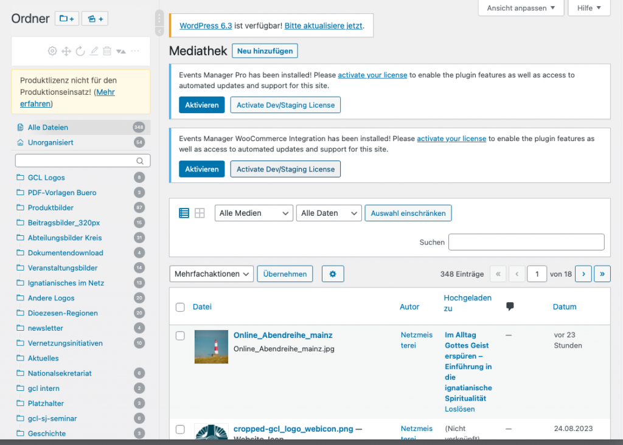This screenshot has width=623, height=445.
Task: Select the list view icon
Action: click(x=184, y=213)
